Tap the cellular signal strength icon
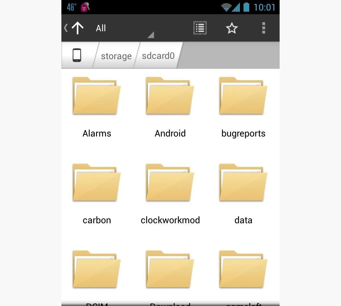This screenshot has width=341, height=306. tap(236, 7)
